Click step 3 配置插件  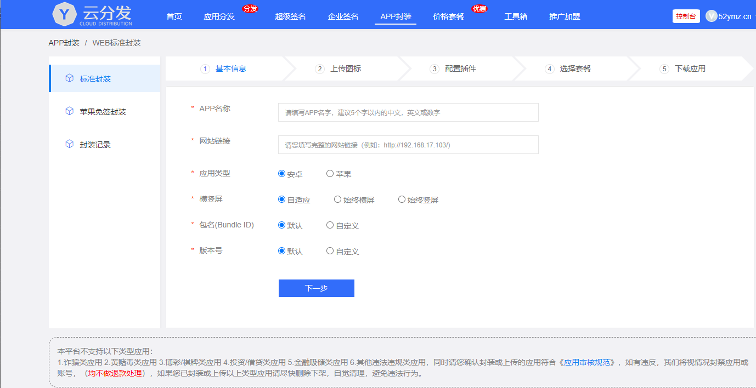(x=453, y=69)
